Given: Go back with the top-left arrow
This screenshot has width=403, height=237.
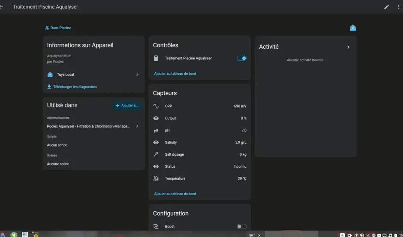Looking at the screenshot, I should tap(1, 7).
